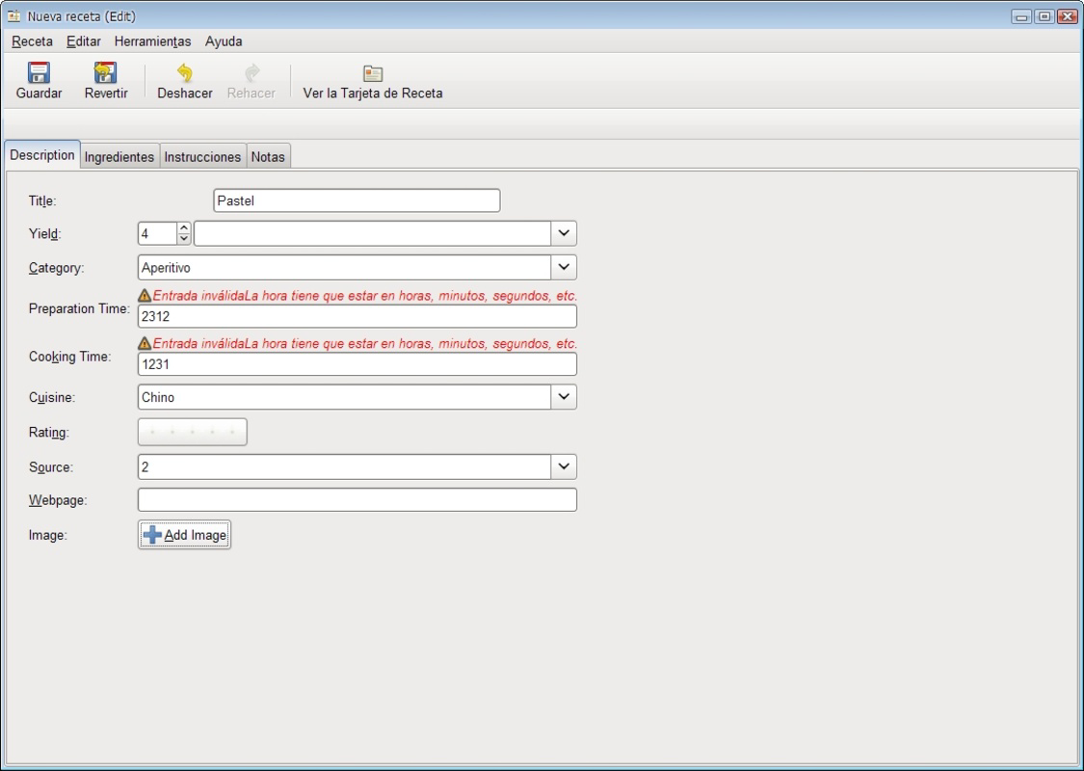
Task: Set the Rating star control
Action: [192, 432]
